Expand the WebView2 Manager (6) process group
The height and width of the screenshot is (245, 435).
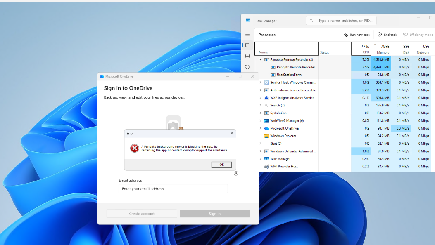(261, 121)
